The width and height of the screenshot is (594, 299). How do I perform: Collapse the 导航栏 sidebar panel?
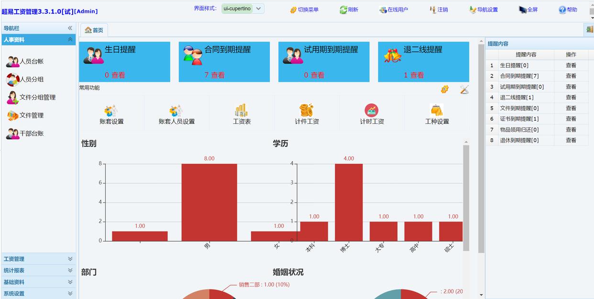(x=70, y=28)
